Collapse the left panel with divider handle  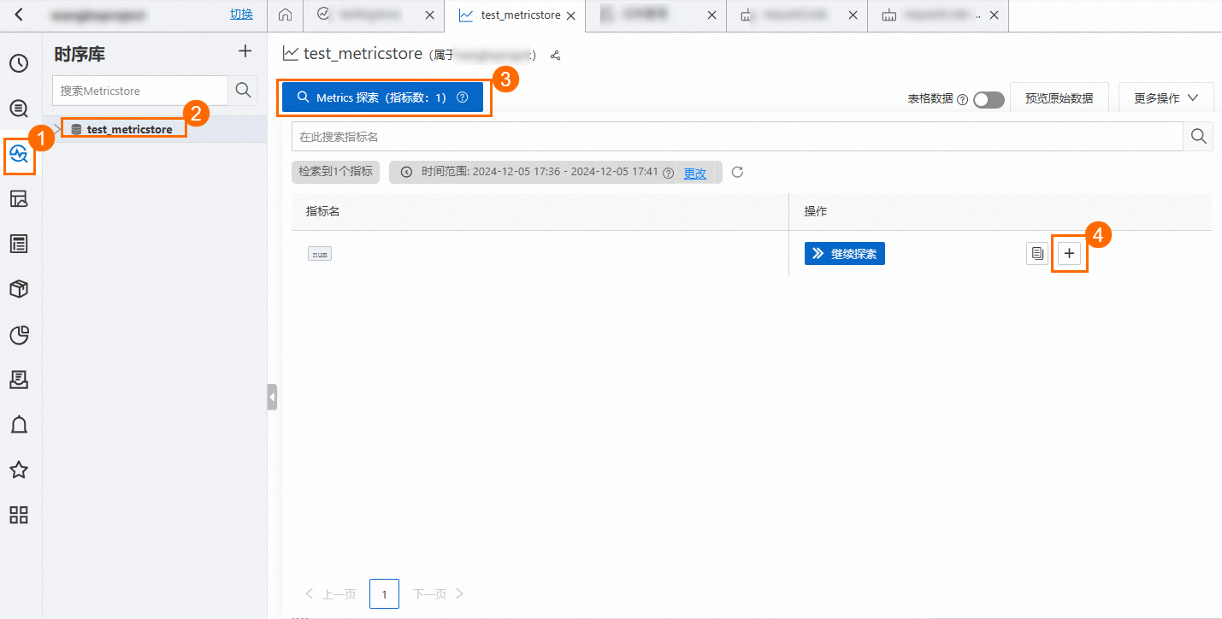272,397
